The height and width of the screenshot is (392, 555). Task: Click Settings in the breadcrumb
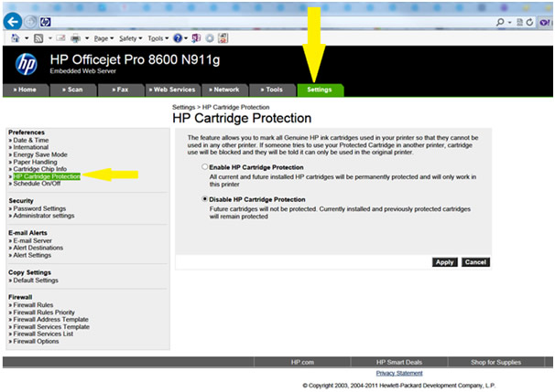point(183,107)
